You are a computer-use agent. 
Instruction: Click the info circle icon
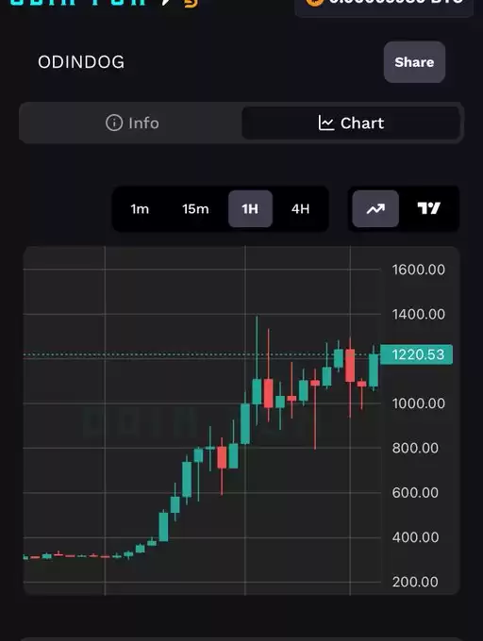pyautogui.click(x=114, y=123)
